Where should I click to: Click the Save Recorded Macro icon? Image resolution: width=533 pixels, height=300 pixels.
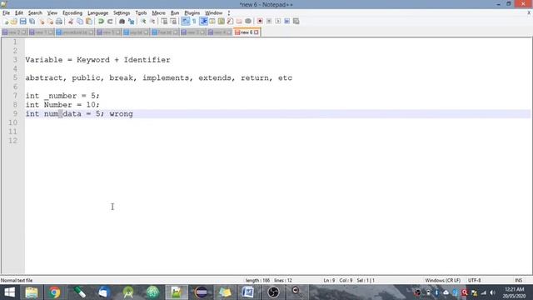click(x=296, y=22)
